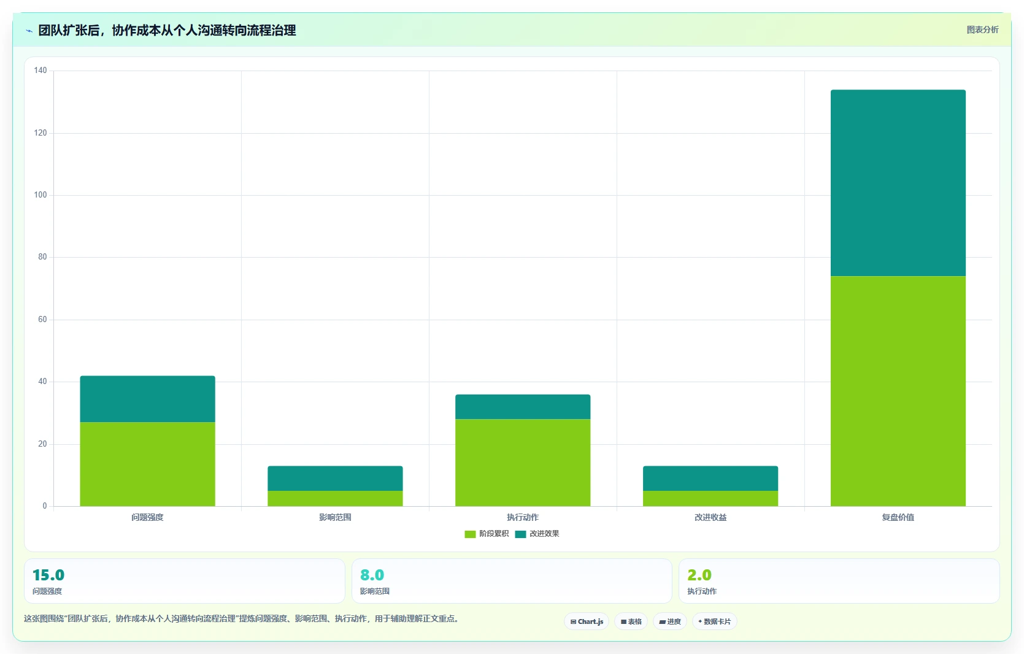Click the 100 y-axis value
The height and width of the screenshot is (654, 1024).
pyautogui.click(x=40, y=195)
